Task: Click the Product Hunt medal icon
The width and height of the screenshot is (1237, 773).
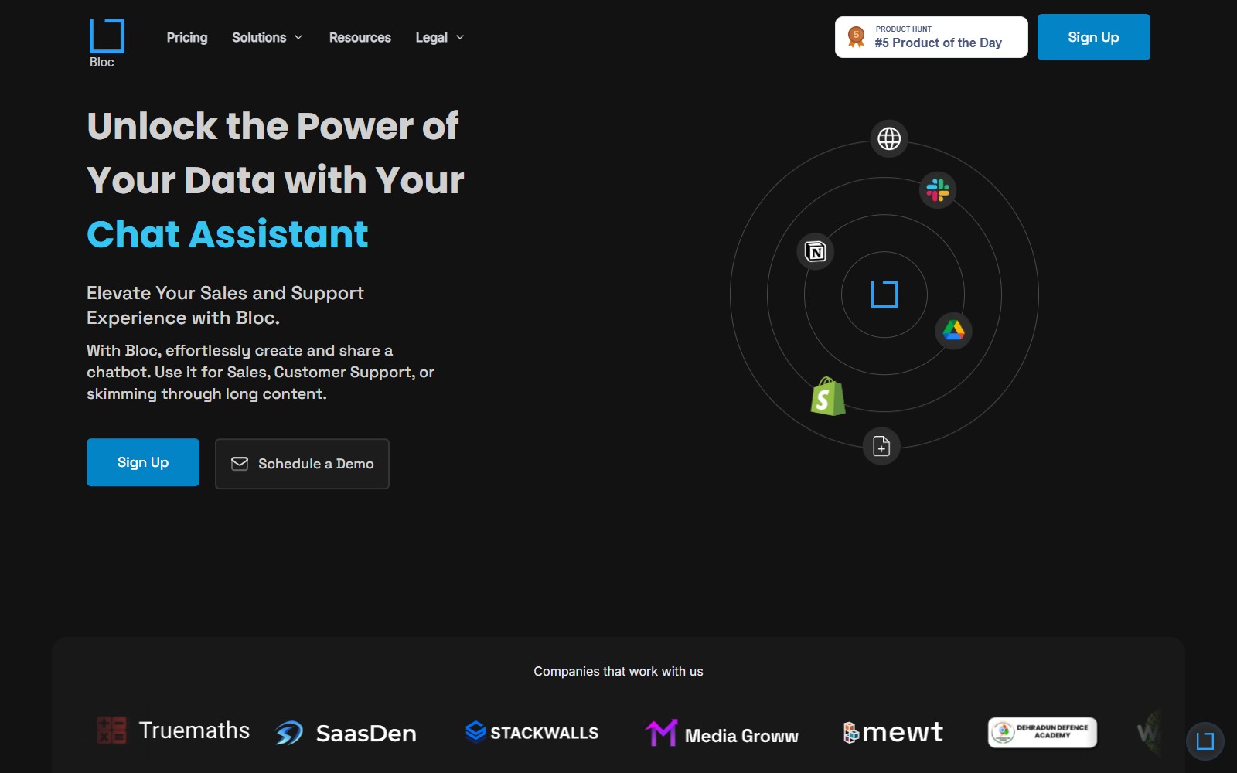Action: click(x=856, y=36)
